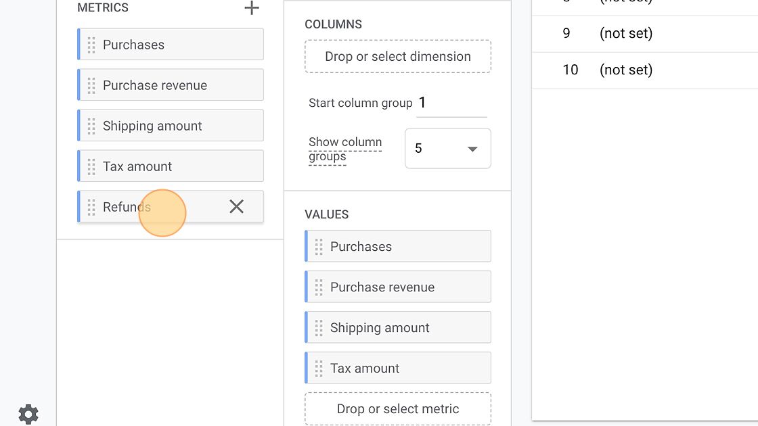
Task: Click drag handle on Shipping amount metric
Action: (x=91, y=126)
